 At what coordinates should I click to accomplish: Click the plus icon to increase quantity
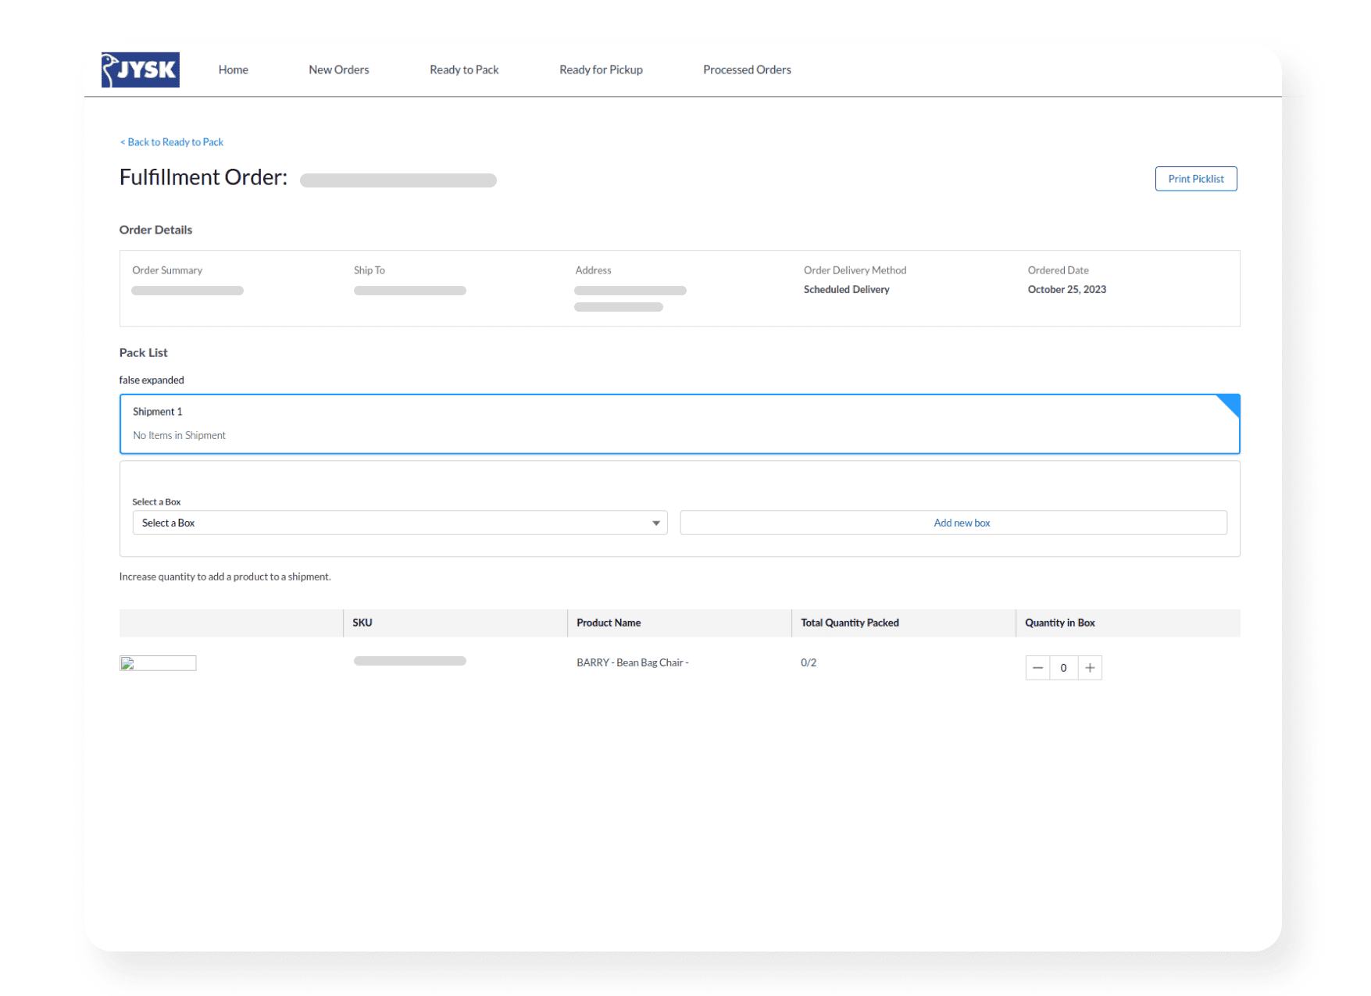pos(1089,668)
